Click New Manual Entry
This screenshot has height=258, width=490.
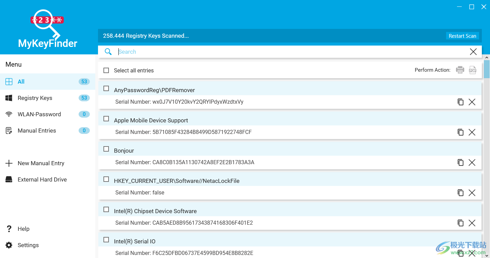(41, 163)
